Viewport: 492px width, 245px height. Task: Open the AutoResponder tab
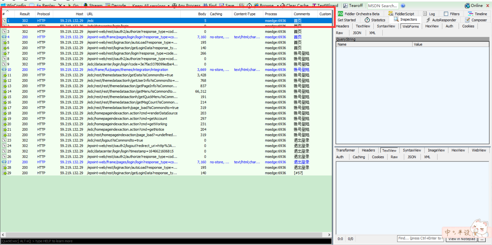pyautogui.click(x=441, y=20)
